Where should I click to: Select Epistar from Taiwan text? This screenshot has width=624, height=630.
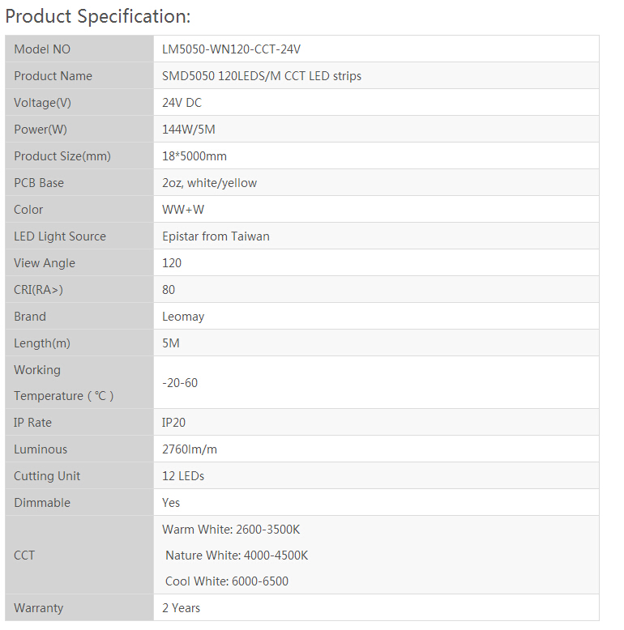[x=216, y=236]
